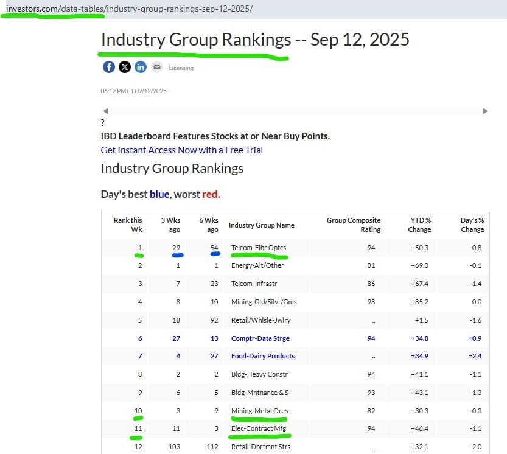Screen dimensions: 507x454
Task: Click the +1.5 YTD value for Retail/Whlsle-Jwlry
Action: [x=422, y=320]
